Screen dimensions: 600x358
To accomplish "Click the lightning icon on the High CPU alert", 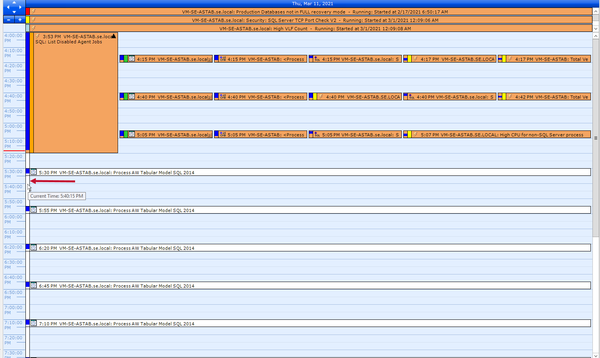I will click(415, 134).
